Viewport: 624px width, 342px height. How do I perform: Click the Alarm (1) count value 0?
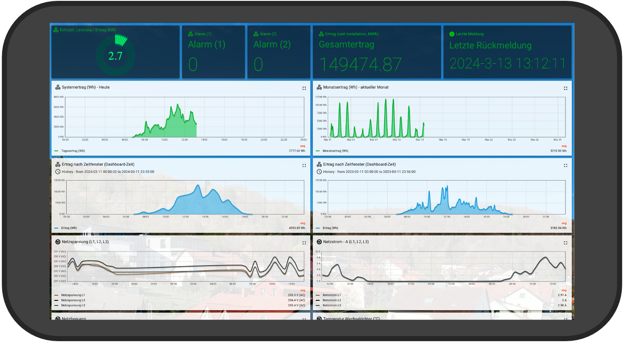click(x=193, y=65)
